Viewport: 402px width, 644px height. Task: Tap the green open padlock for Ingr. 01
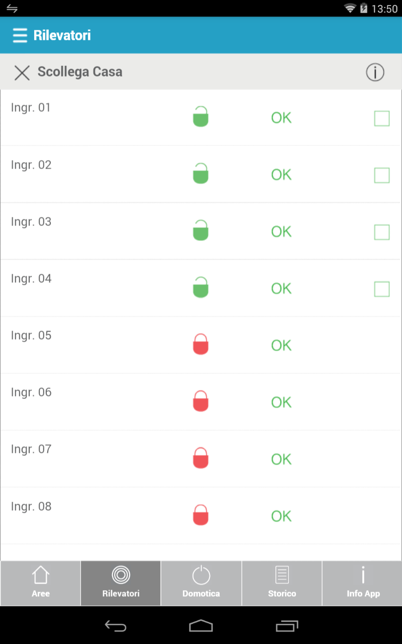[x=200, y=116]
